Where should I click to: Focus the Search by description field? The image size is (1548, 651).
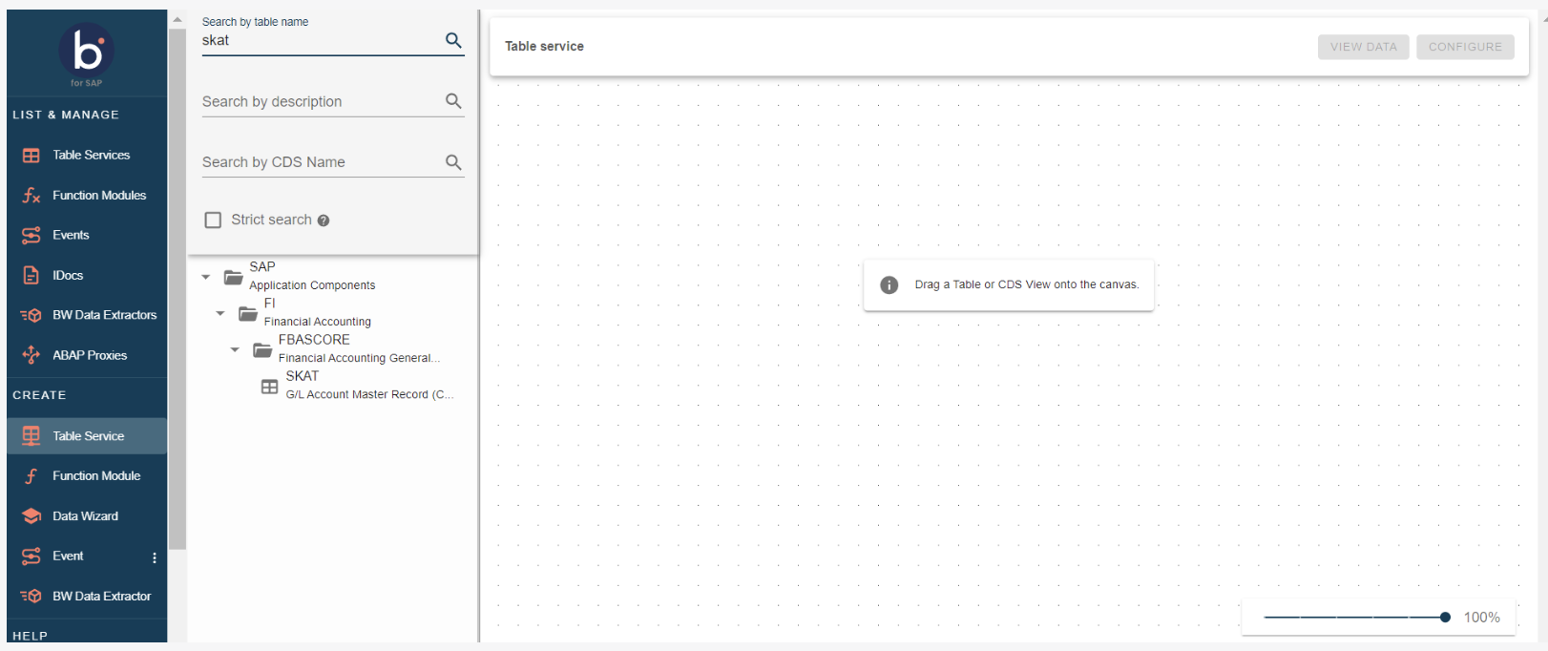pyautogui.click(x=320, y=102)
